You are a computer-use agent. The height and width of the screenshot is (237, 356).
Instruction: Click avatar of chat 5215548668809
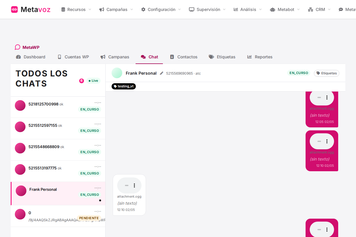point(20,148)
